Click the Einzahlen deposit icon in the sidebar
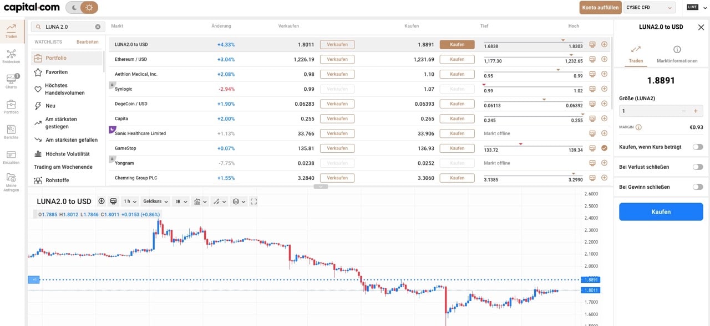The width and height of the screenshot is (710, 326). [11, 157]
